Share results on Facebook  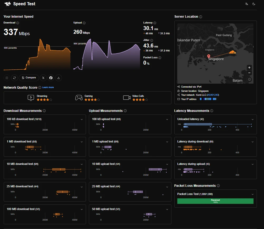coord(51,78)
